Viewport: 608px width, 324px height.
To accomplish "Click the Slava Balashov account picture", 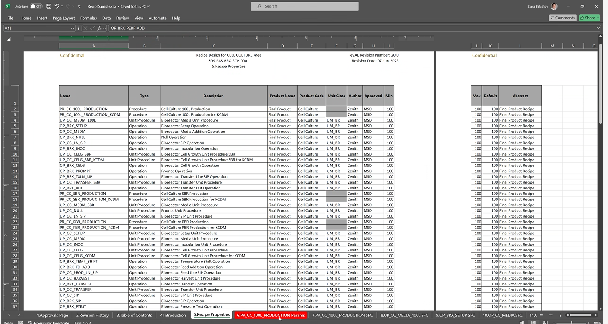I will tap(554, 6).
